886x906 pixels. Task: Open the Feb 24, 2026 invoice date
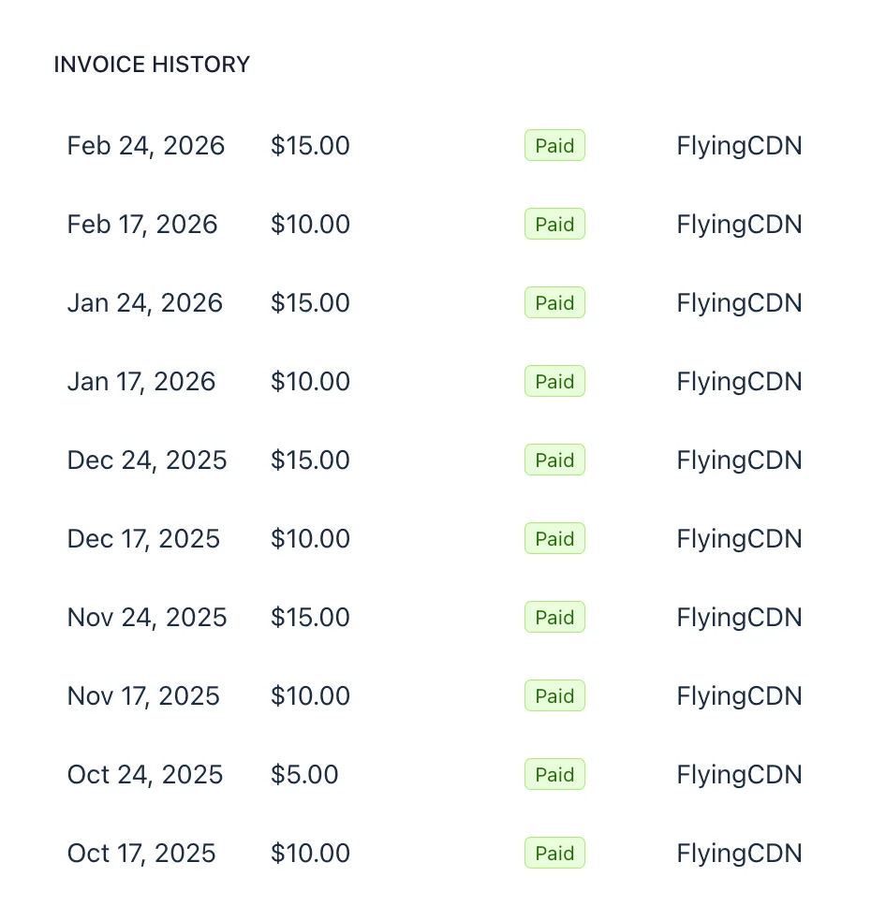[146, 146]
